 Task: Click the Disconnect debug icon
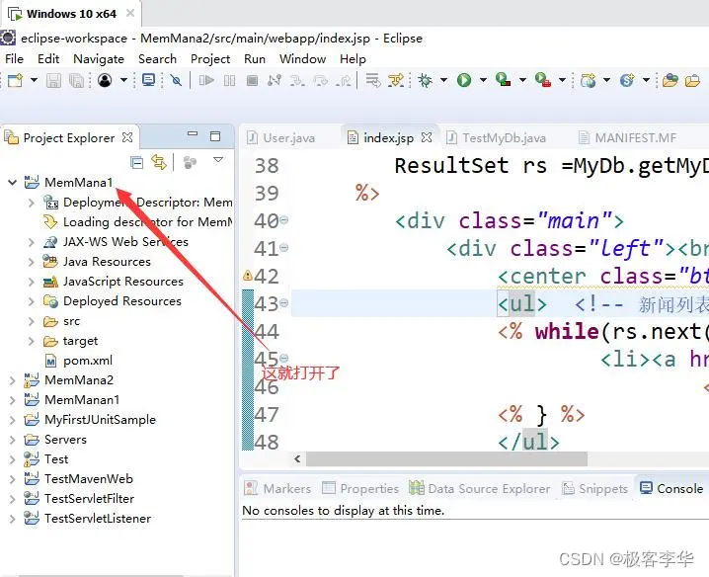tap(274, 81)
